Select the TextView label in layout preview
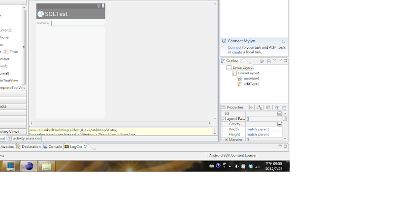 tap(42, 23)
